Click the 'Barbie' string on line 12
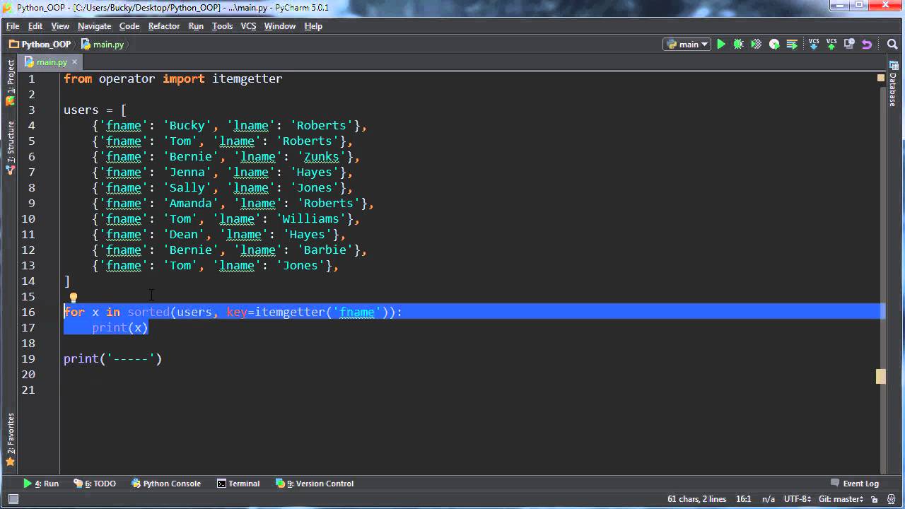Screen dimensions: 905x509 [x=325, y=250]
